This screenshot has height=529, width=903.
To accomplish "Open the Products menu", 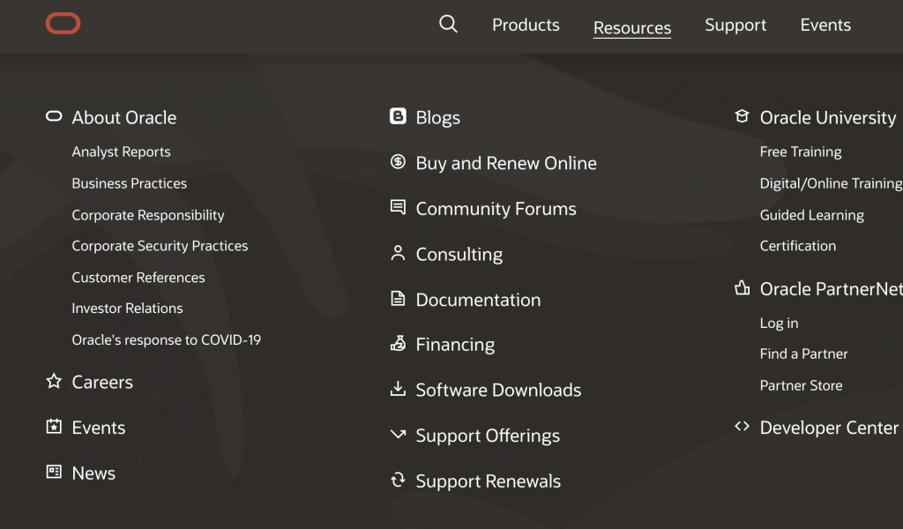I will (x=526, y=26).
